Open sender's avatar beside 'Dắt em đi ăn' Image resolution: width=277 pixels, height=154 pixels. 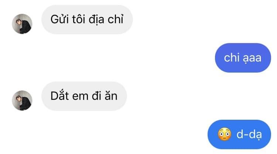click(x=22, y=101)
